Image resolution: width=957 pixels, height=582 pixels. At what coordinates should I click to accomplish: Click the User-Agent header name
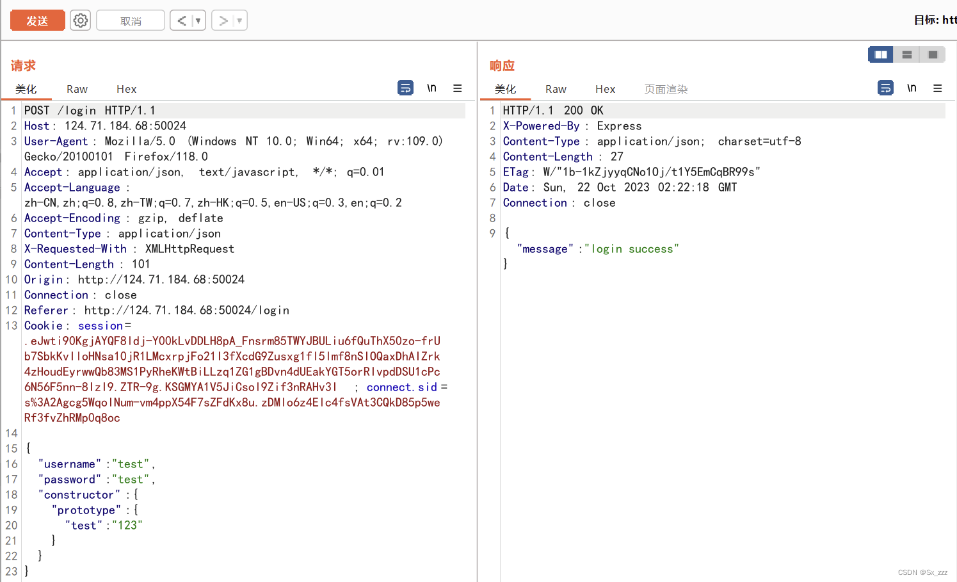tap(56, 141)
